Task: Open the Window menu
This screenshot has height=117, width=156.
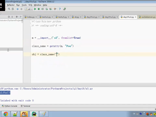Action: click(37, 5)
